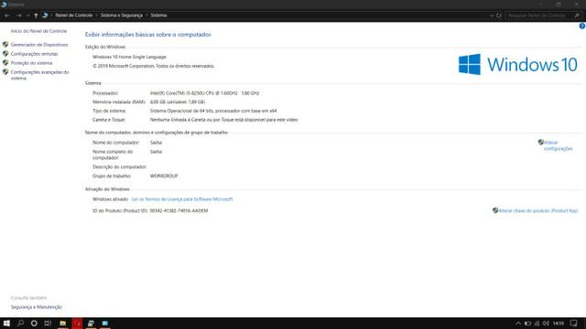Open Cortana circle on taskbar

click(x=34, y=324)
